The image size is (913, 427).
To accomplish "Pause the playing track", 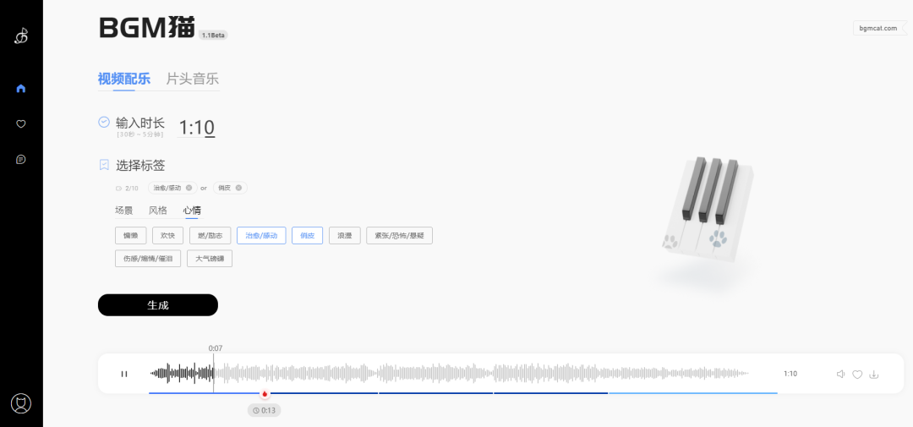I will 124,374.
